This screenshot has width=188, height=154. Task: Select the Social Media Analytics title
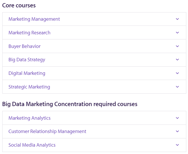32,145
